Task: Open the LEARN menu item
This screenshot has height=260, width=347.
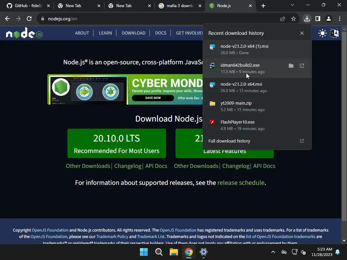Action: point(105,33)
